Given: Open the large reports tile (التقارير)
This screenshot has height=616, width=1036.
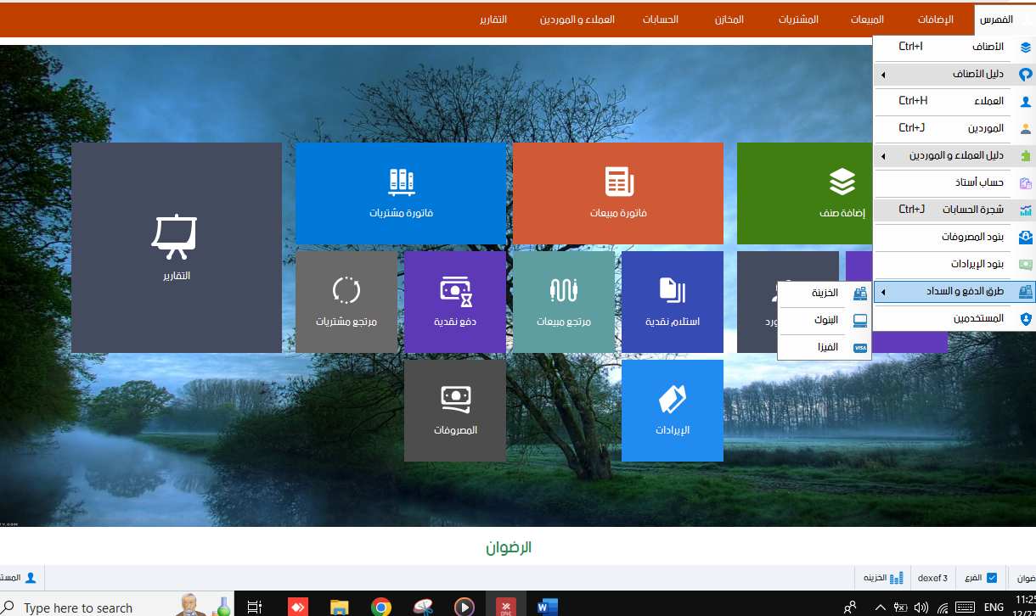Looking at the screenshot, I should point(176,247).
